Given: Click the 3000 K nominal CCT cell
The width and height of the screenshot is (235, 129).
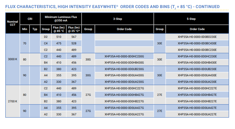Looking at the screenshot, I should (x=13, y=59).
